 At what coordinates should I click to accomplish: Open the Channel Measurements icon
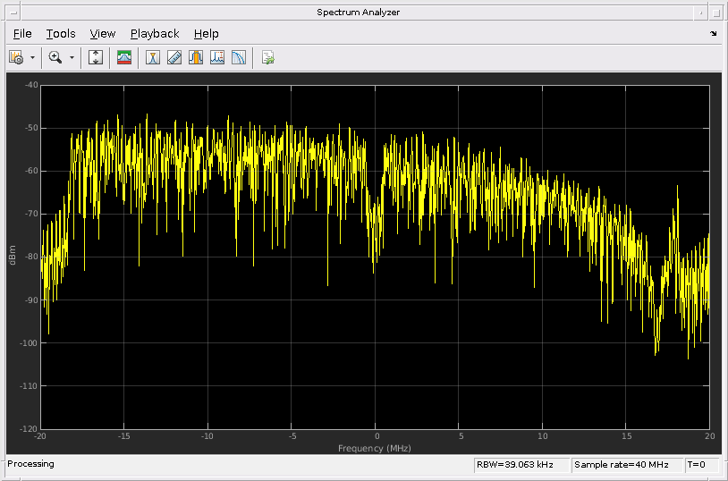(x=196, y=57)
